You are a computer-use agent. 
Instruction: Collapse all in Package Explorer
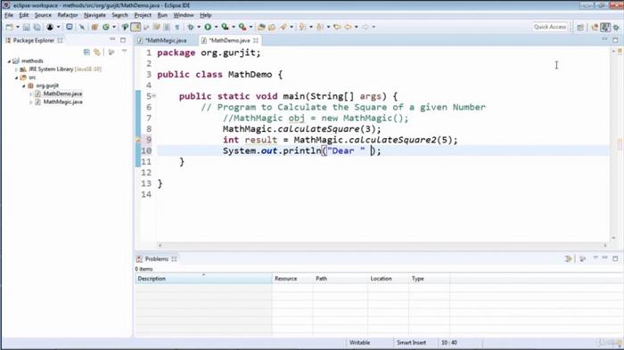[86, 53]
